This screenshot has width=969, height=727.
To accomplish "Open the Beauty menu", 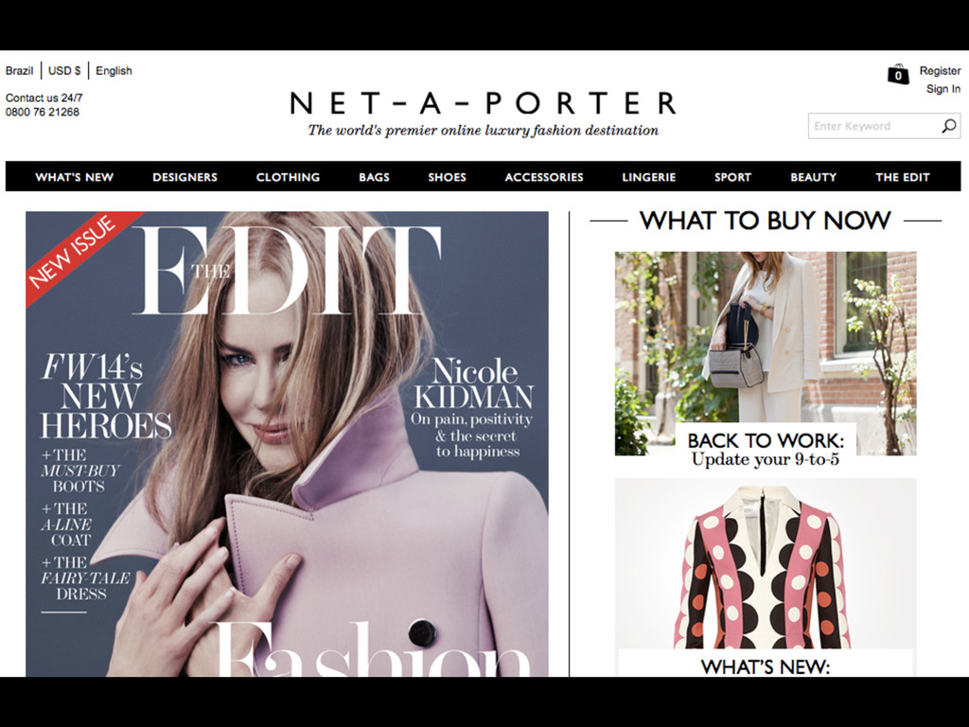I will pos(813,177).
